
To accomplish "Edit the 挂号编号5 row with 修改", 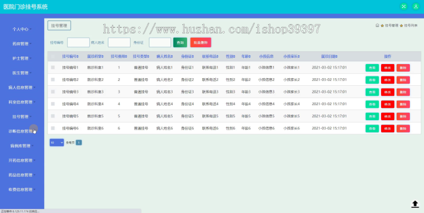I will click(x=388, y=116).
